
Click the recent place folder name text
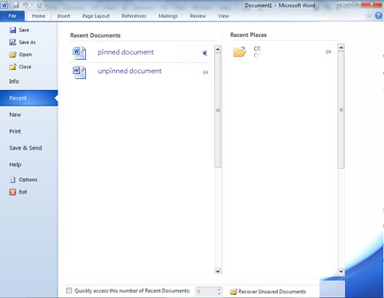click(257, 48)
